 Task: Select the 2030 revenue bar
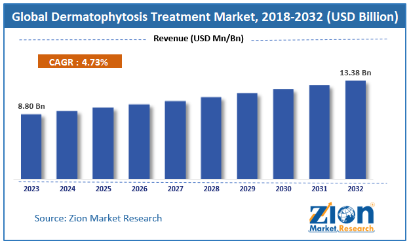[x=283, y=134]
